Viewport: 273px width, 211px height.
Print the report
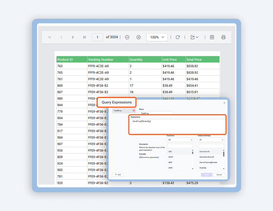[x=223, y=37]
